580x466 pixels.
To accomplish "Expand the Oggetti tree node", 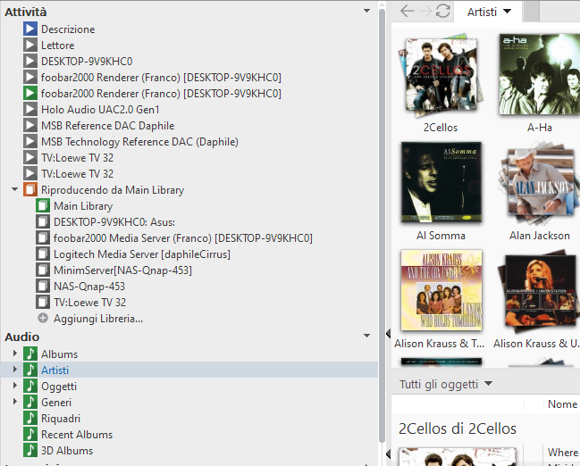I will tap(15, 386).
